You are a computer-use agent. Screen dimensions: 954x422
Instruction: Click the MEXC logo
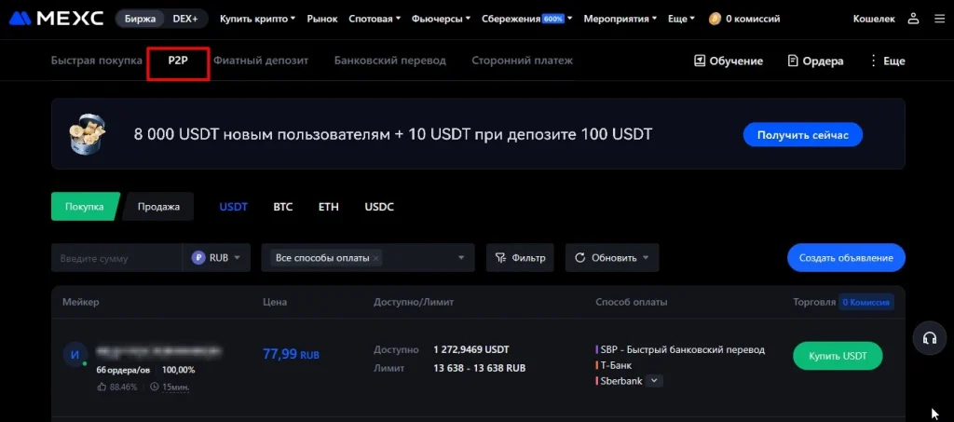(56, 19)
